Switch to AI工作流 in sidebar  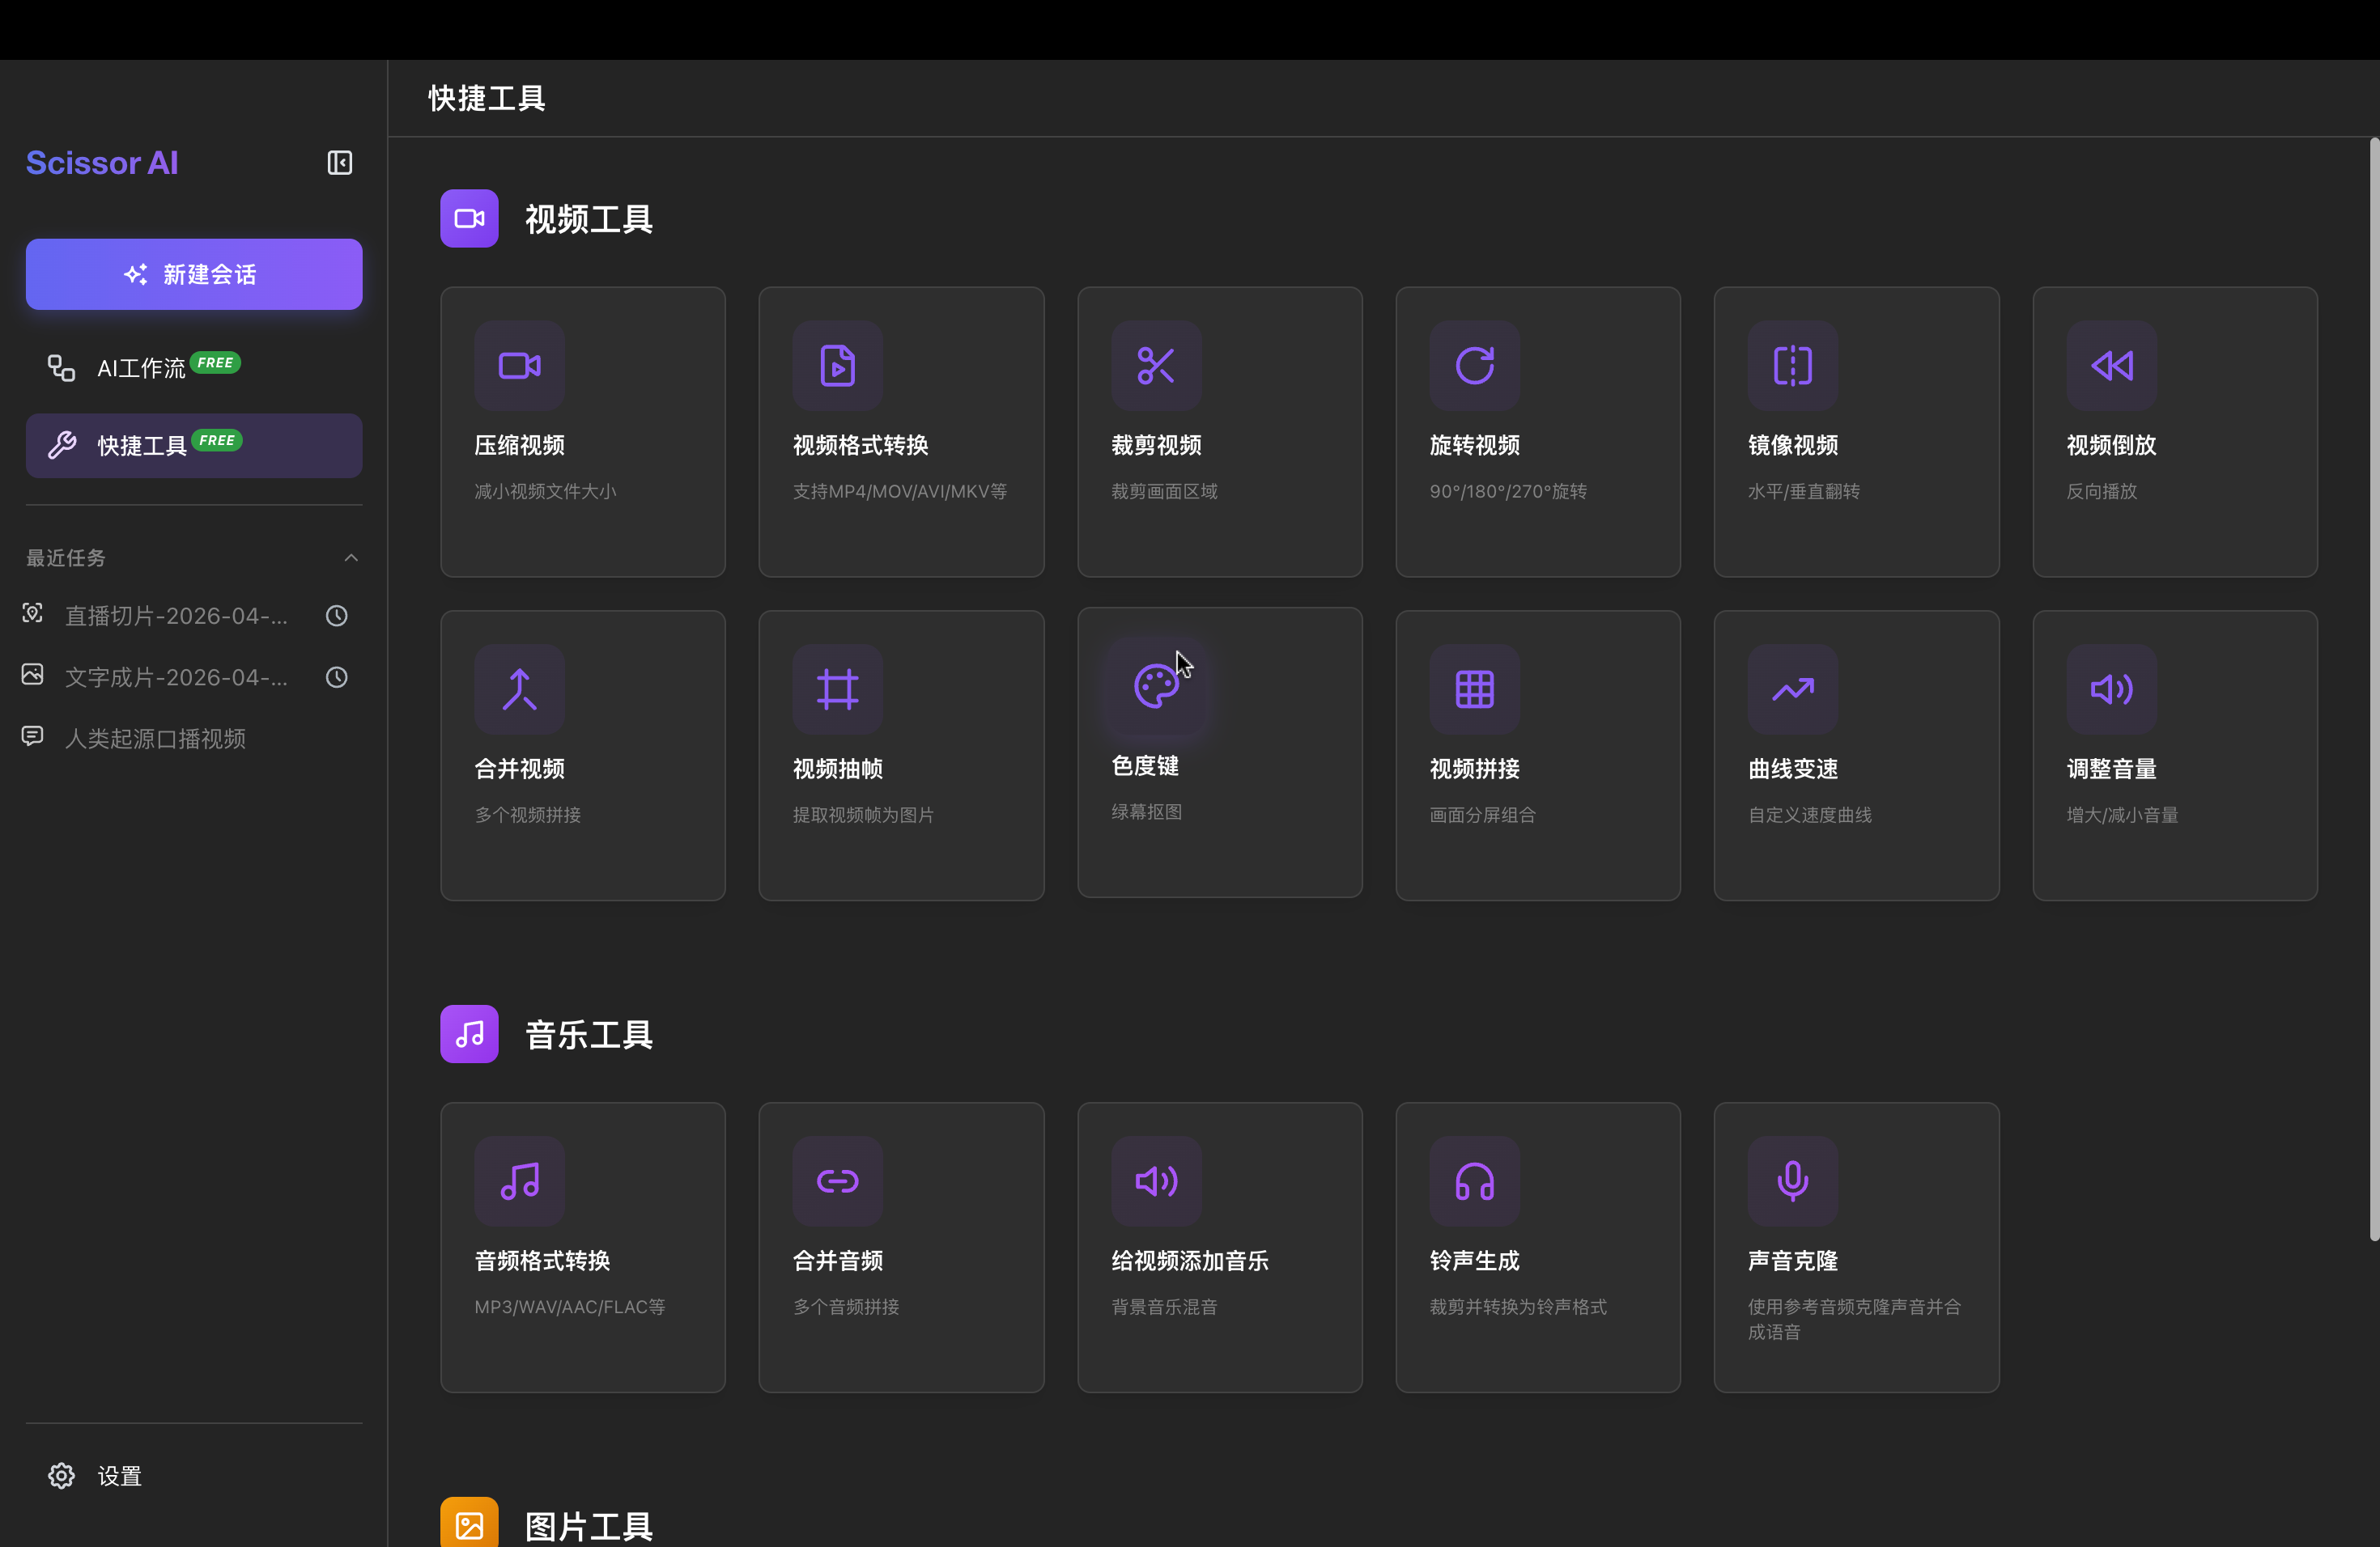tap(142, 368)
